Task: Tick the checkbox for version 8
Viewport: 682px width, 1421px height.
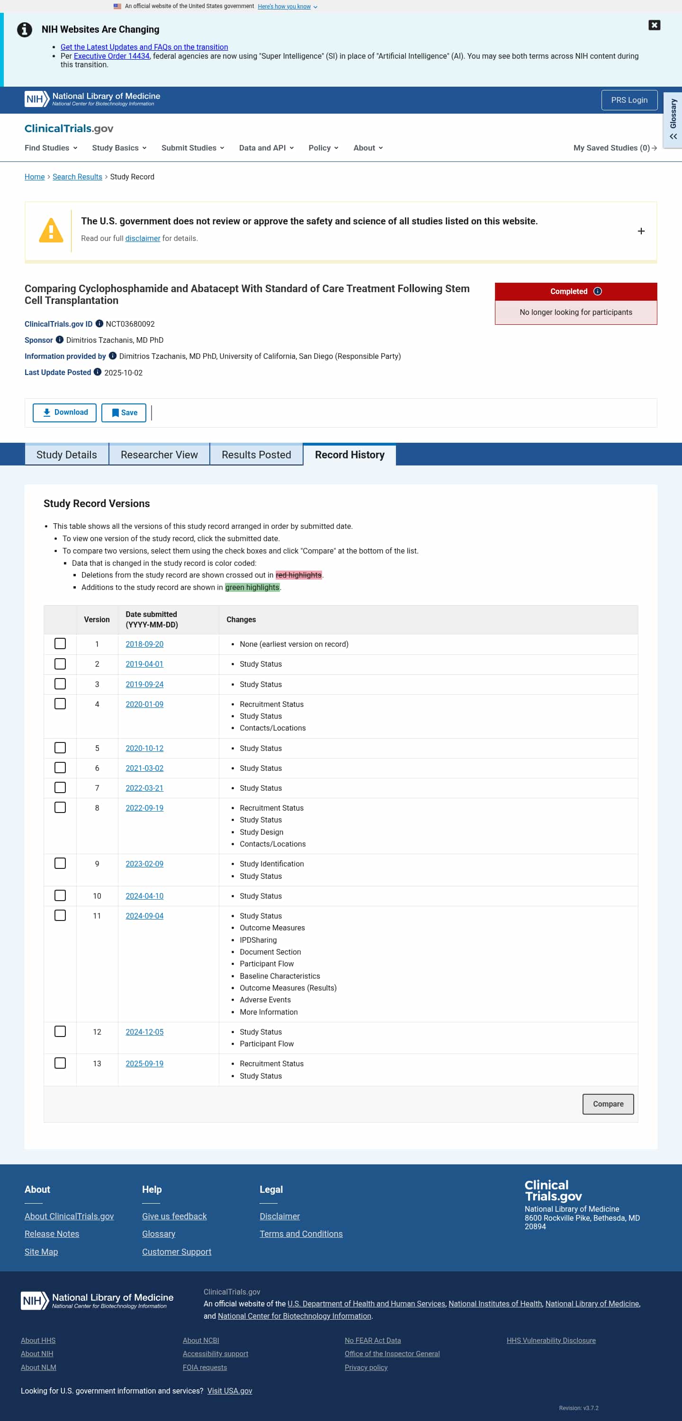Action: 60,808
